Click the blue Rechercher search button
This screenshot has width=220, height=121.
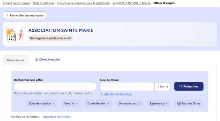[189, 87]
